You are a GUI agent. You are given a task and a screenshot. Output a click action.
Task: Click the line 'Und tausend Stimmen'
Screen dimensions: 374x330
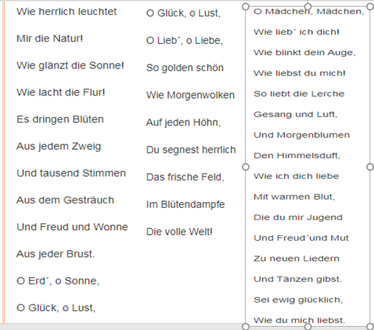(x=71, y=173)
